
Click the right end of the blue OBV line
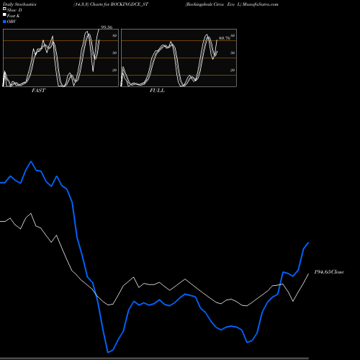[308, 243]
